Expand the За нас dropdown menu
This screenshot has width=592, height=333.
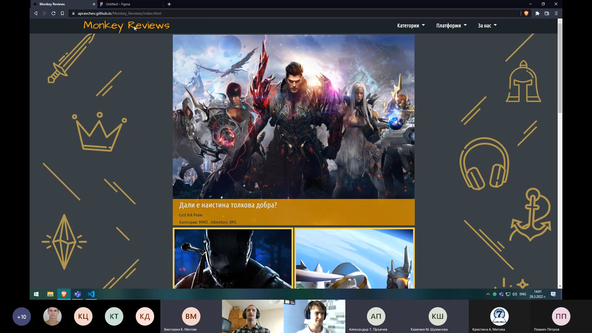coord(487,26)
